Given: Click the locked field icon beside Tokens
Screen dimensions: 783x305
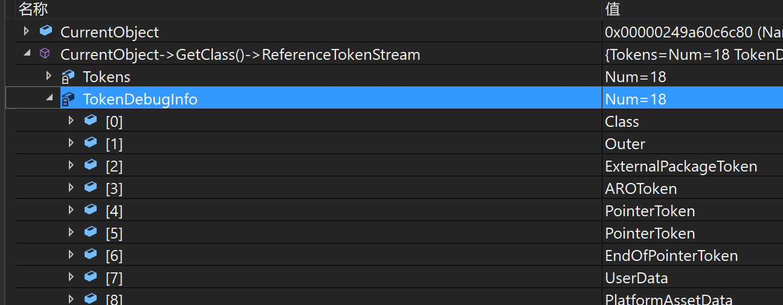Looking at the screenshot, I should pos(68,77).
